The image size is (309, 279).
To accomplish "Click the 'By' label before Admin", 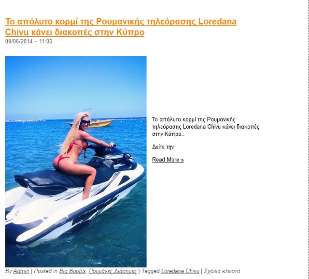I will pos(9,271).
